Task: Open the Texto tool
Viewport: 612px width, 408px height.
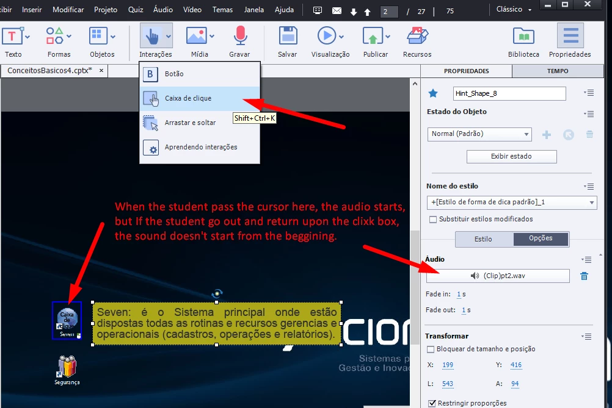Action: [x=12, y=37]
